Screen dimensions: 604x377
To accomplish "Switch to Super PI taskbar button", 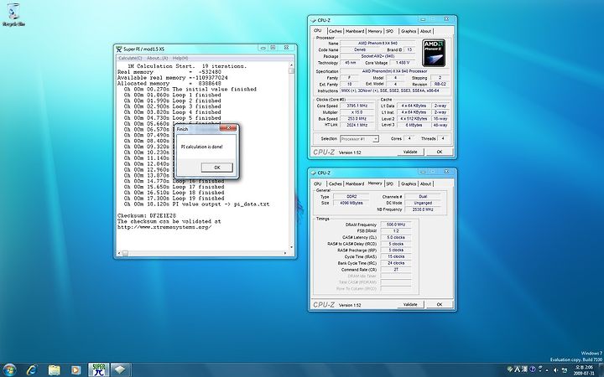I will point(99,370).
